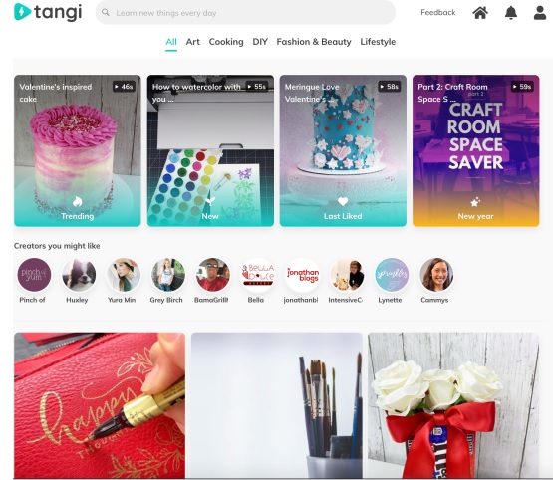Switch to the Art tab

tap(192, 42)
